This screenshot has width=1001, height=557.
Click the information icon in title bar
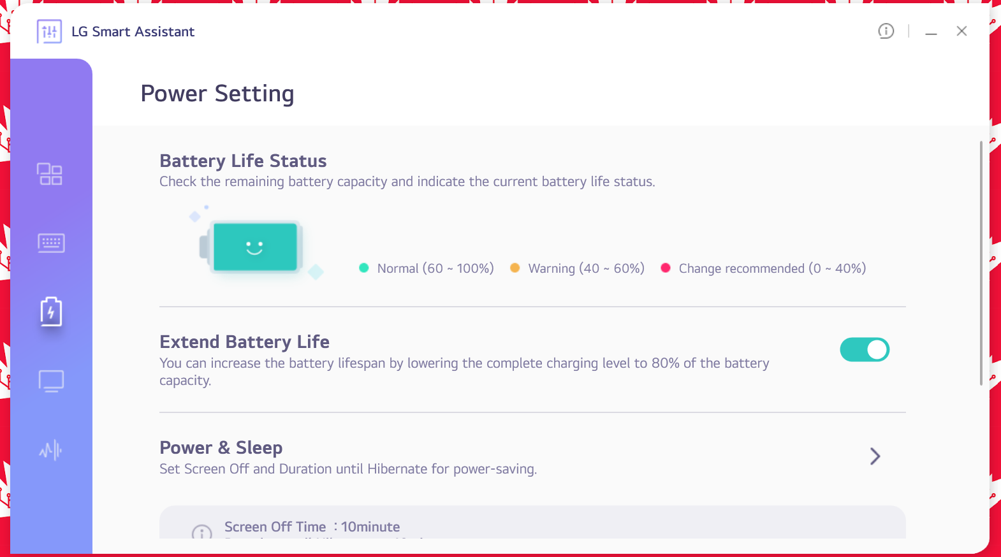tap(886, 31)
